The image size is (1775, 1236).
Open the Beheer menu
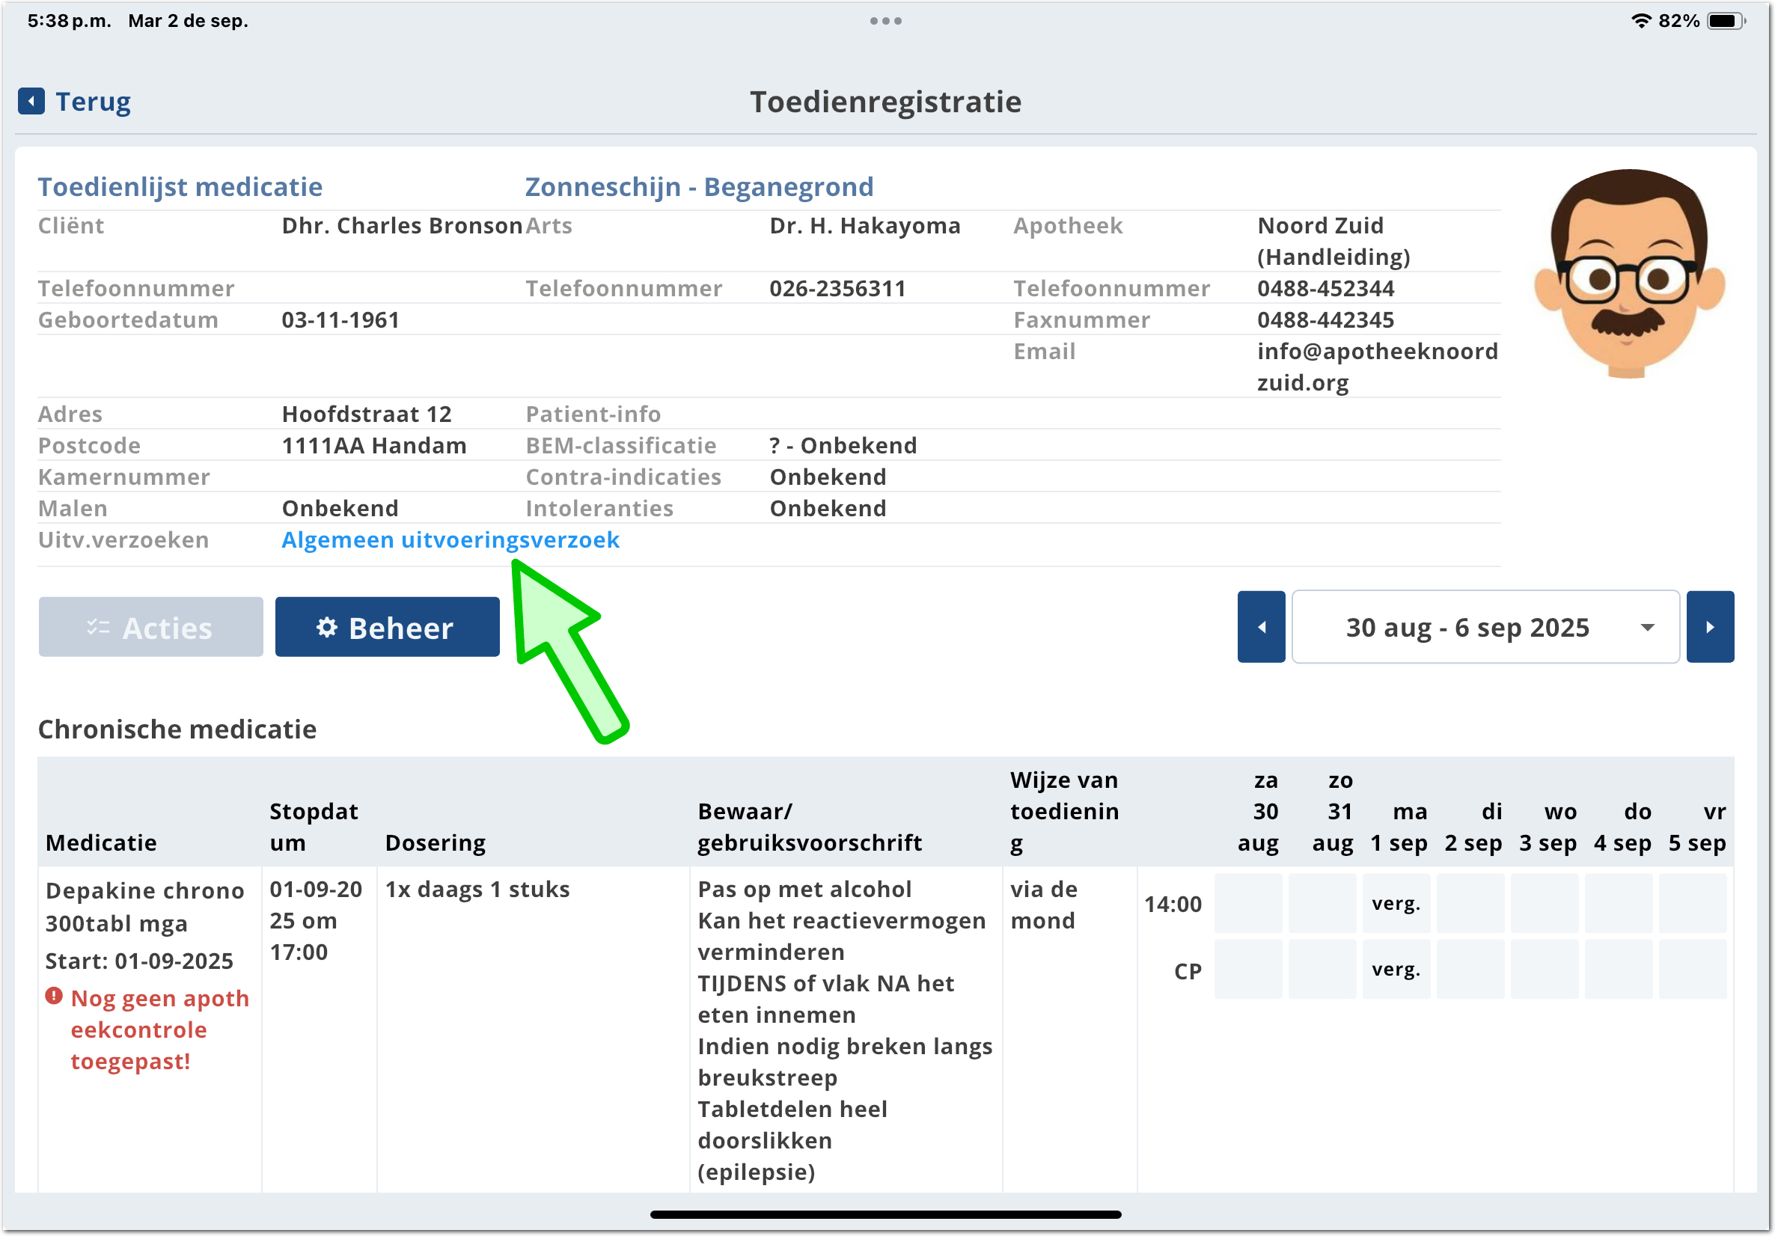click(x=387, y=627)
